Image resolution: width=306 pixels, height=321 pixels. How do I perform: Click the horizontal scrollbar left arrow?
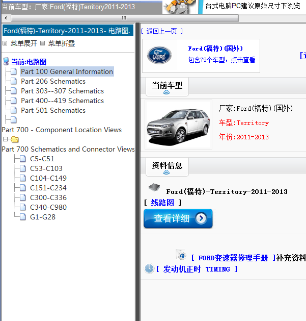click(x=6, y=18)
